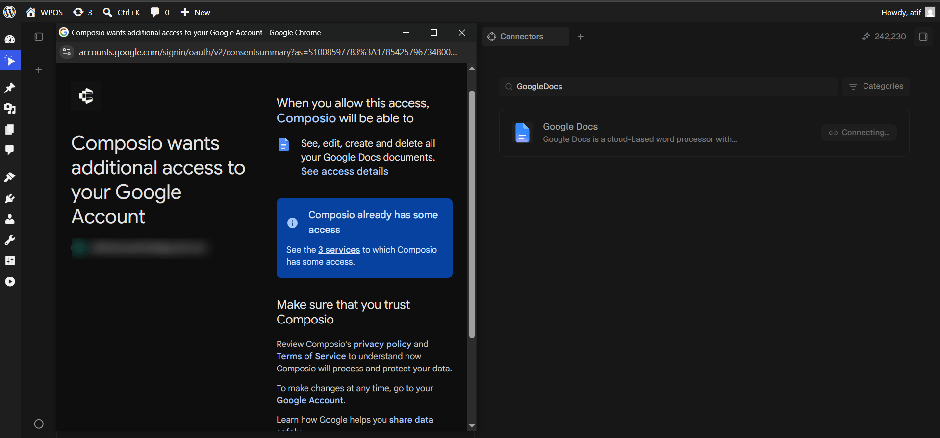This screenshot has width=940, height=438.
Task: Click the Composio link in consent heading
Action: tap(306, 118)
